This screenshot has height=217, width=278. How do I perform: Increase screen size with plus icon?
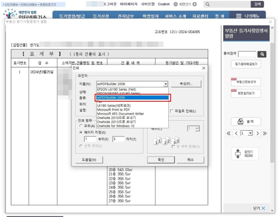[194, 4]
